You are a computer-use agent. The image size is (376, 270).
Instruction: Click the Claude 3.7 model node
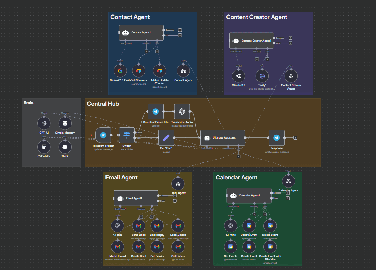(x=238, y=76)
